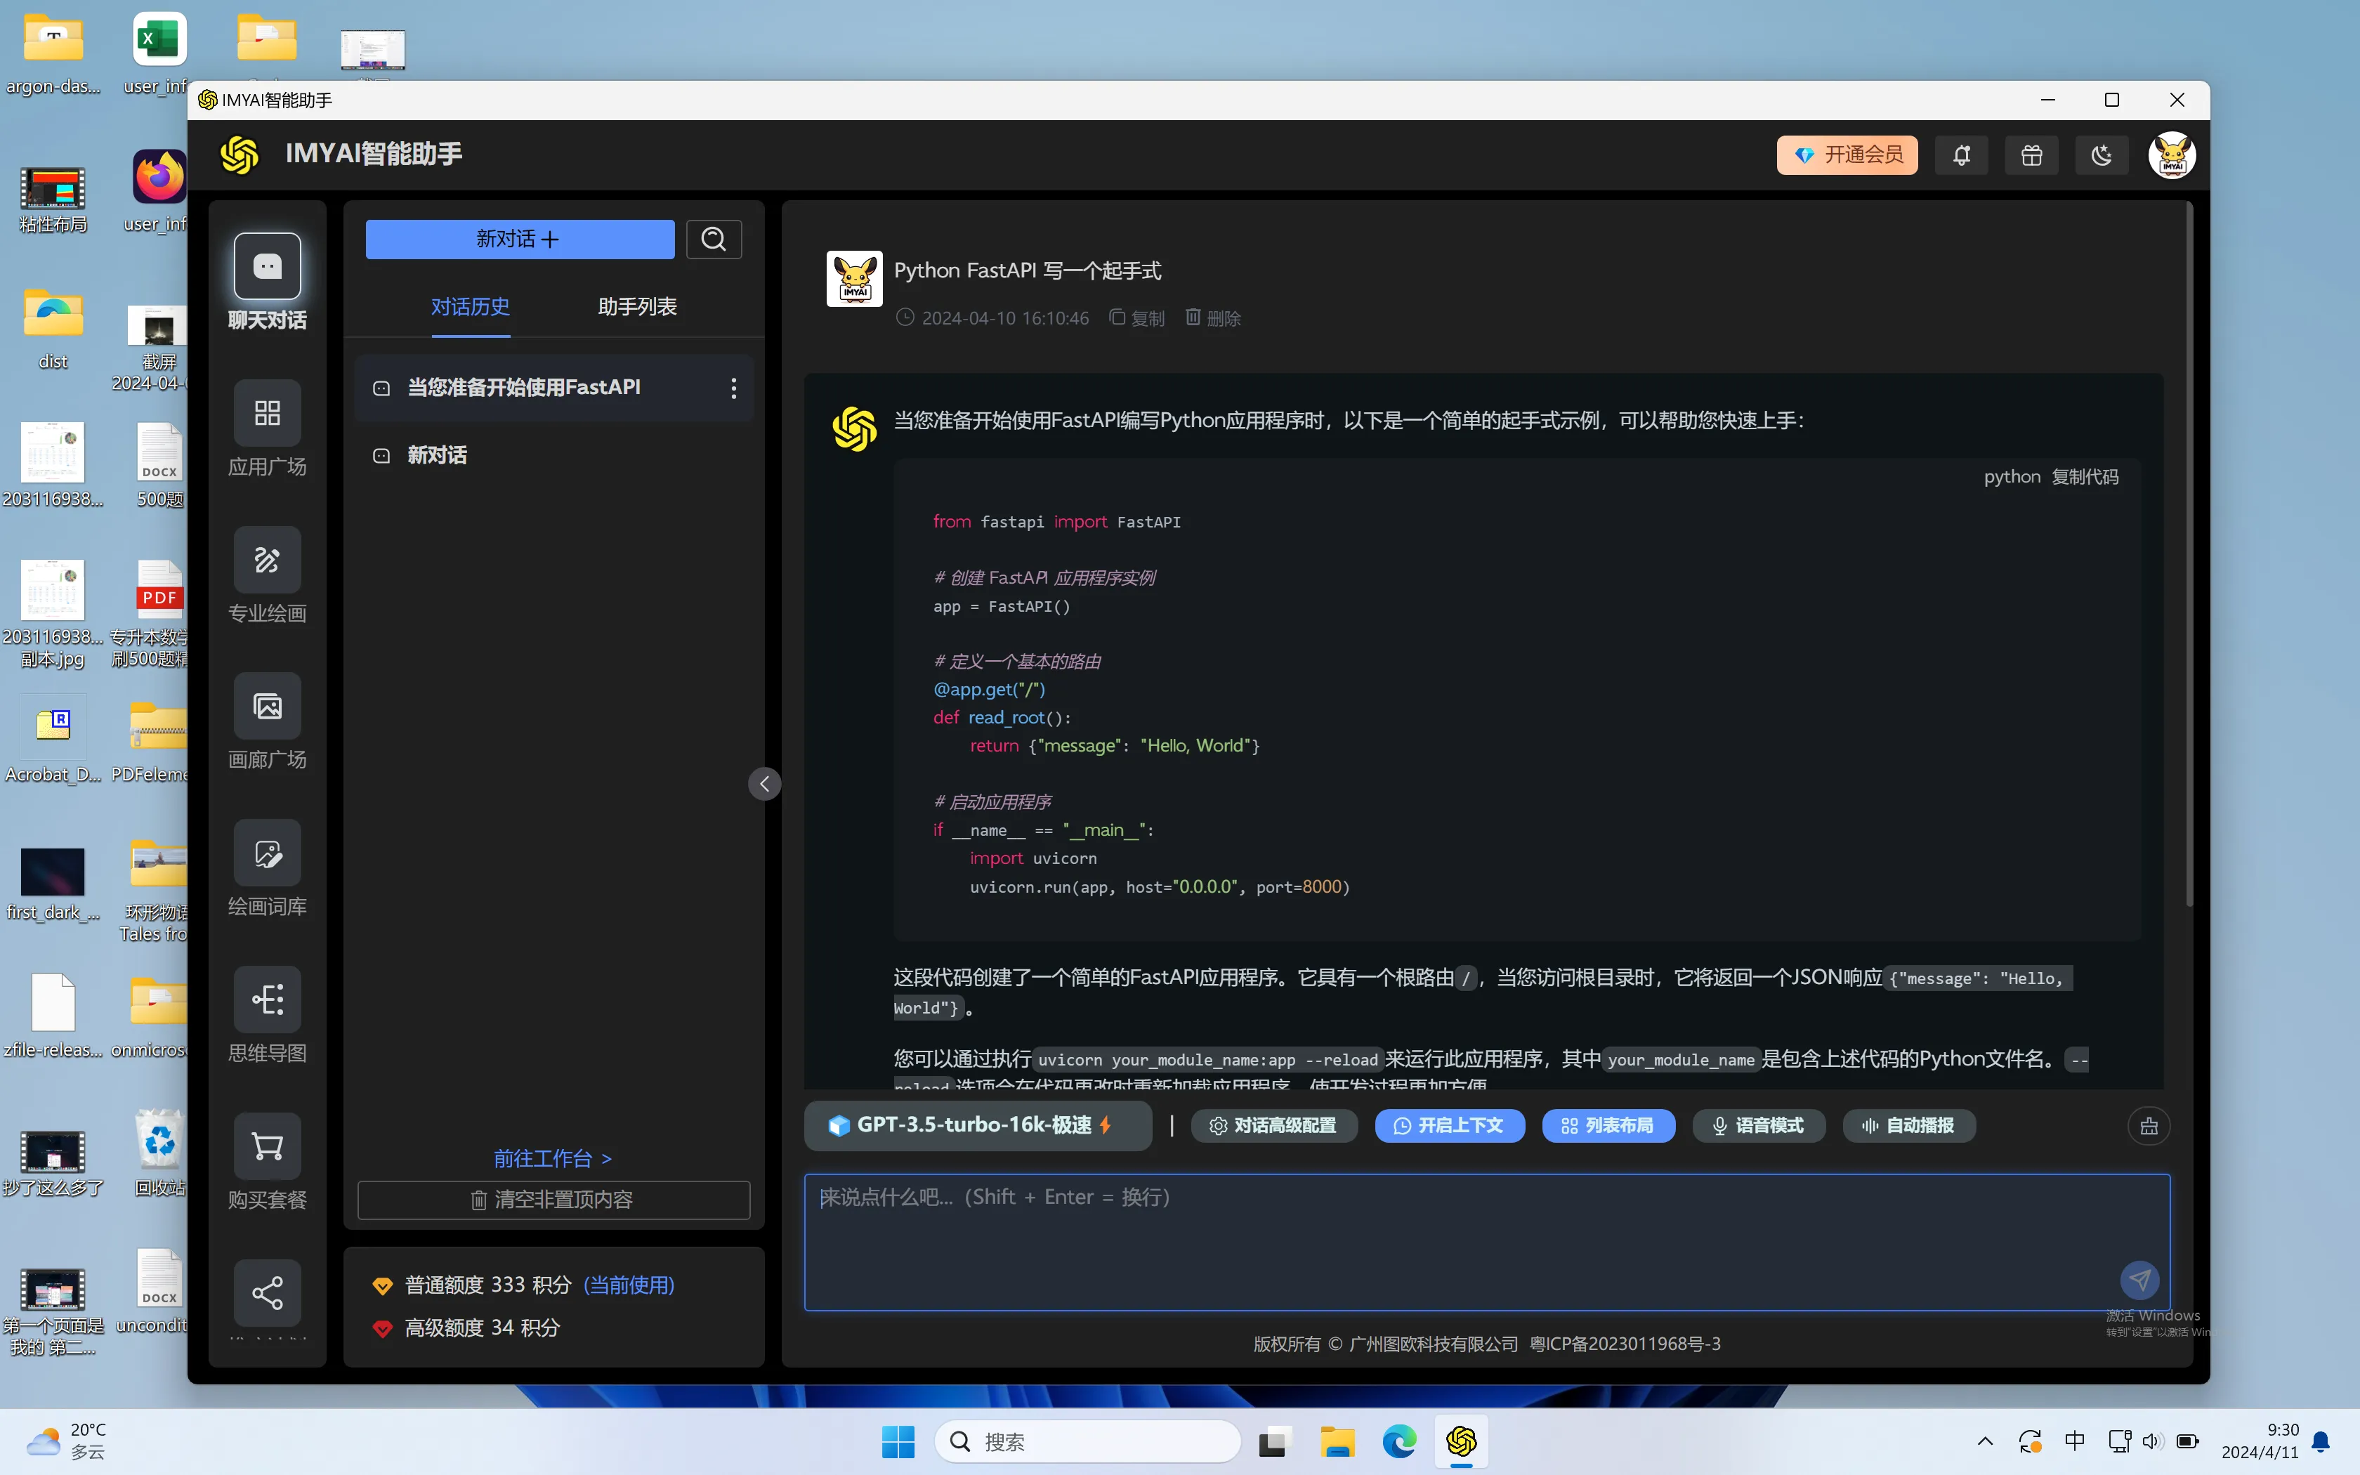Viewport: 2360px width, 1475px height.
Task: Switch to 对话历史 tab
Action: pyautogui.click(x=471, y=308)
